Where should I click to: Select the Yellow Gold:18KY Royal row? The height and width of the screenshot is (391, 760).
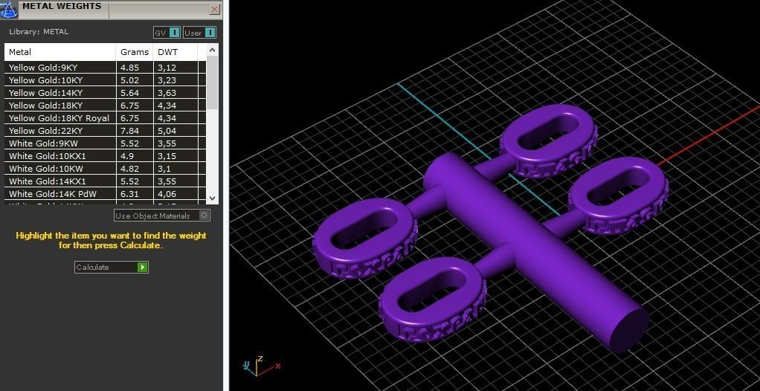tap(105, 117)
